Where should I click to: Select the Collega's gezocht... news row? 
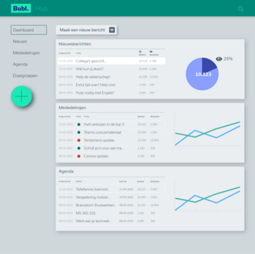pyautogui.click(x=112, y=61)
